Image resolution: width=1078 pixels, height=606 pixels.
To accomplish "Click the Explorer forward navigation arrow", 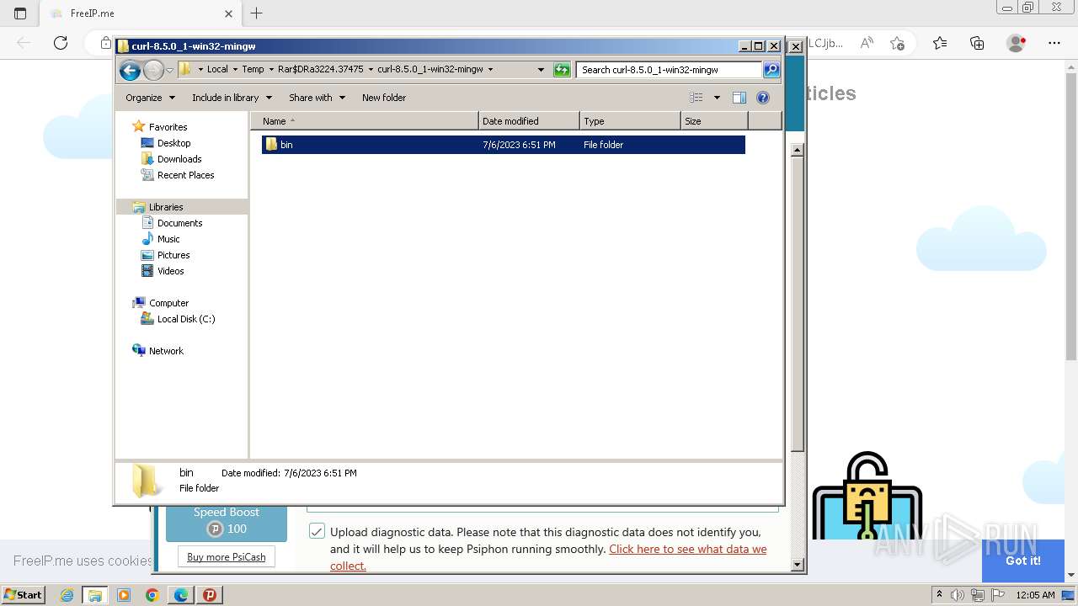I will [x=153, y=70].
